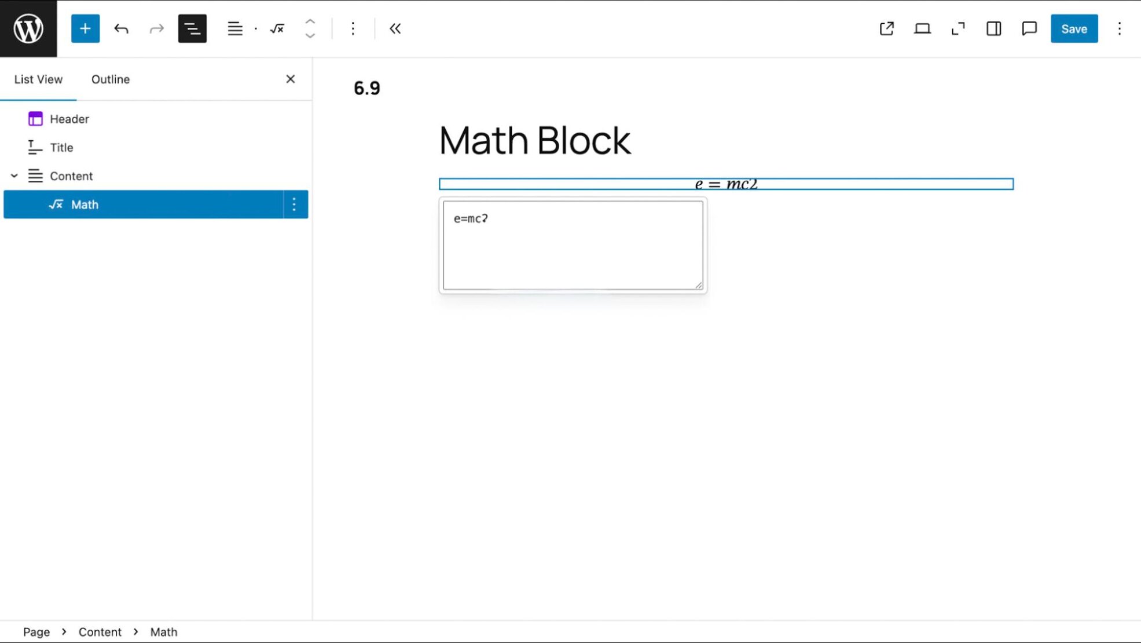1141x643 pixels.
Task: Switch to the List View tab
Action: click(x=38, y=79)
